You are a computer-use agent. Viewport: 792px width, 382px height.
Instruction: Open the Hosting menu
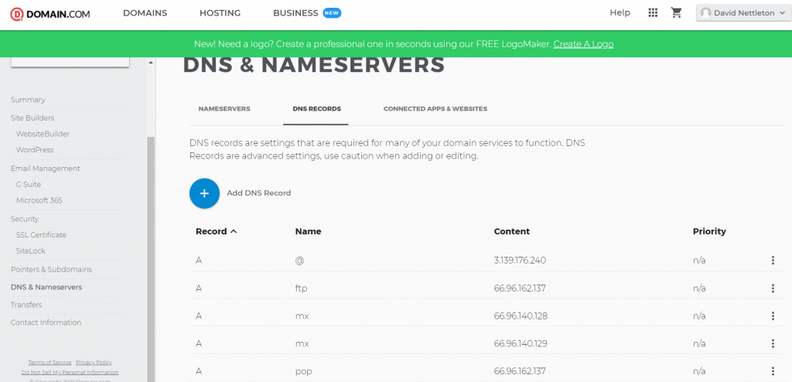pos(220,13)
